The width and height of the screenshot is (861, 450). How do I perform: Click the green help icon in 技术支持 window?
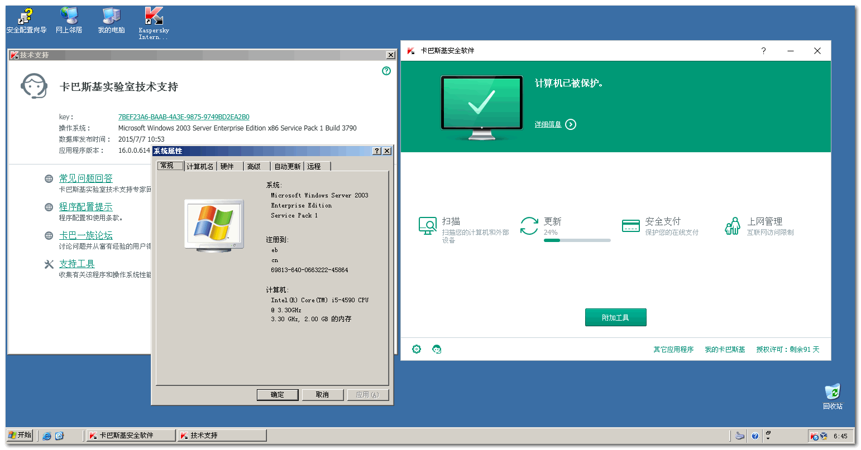386,71
